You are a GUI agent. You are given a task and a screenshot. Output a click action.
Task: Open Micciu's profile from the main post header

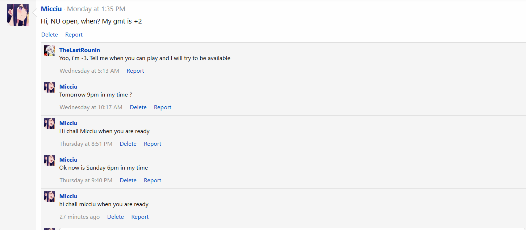pos(51,9)
